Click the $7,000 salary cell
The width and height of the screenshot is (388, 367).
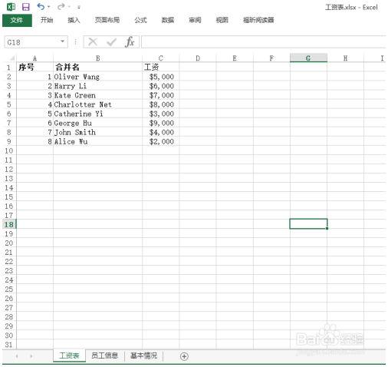pos(161,95)
